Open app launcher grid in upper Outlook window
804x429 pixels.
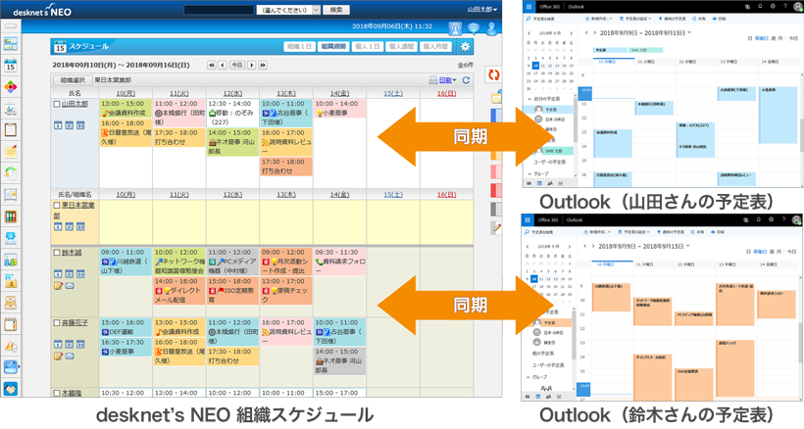click(528, 7)
